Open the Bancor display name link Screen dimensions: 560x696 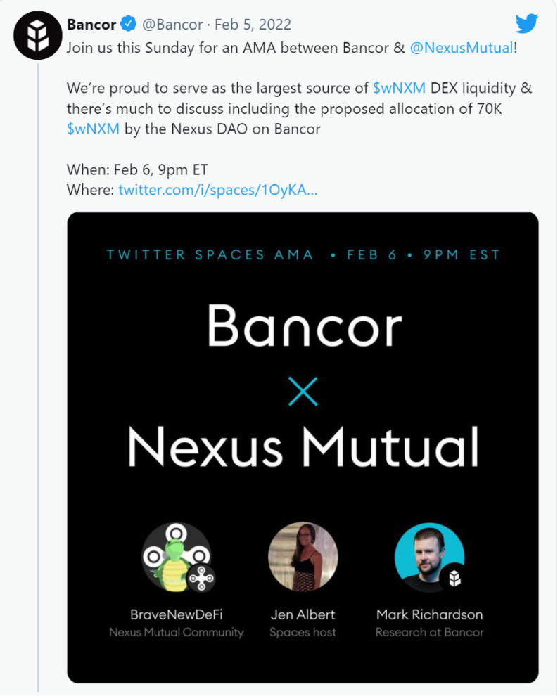[x=91, y=24]
